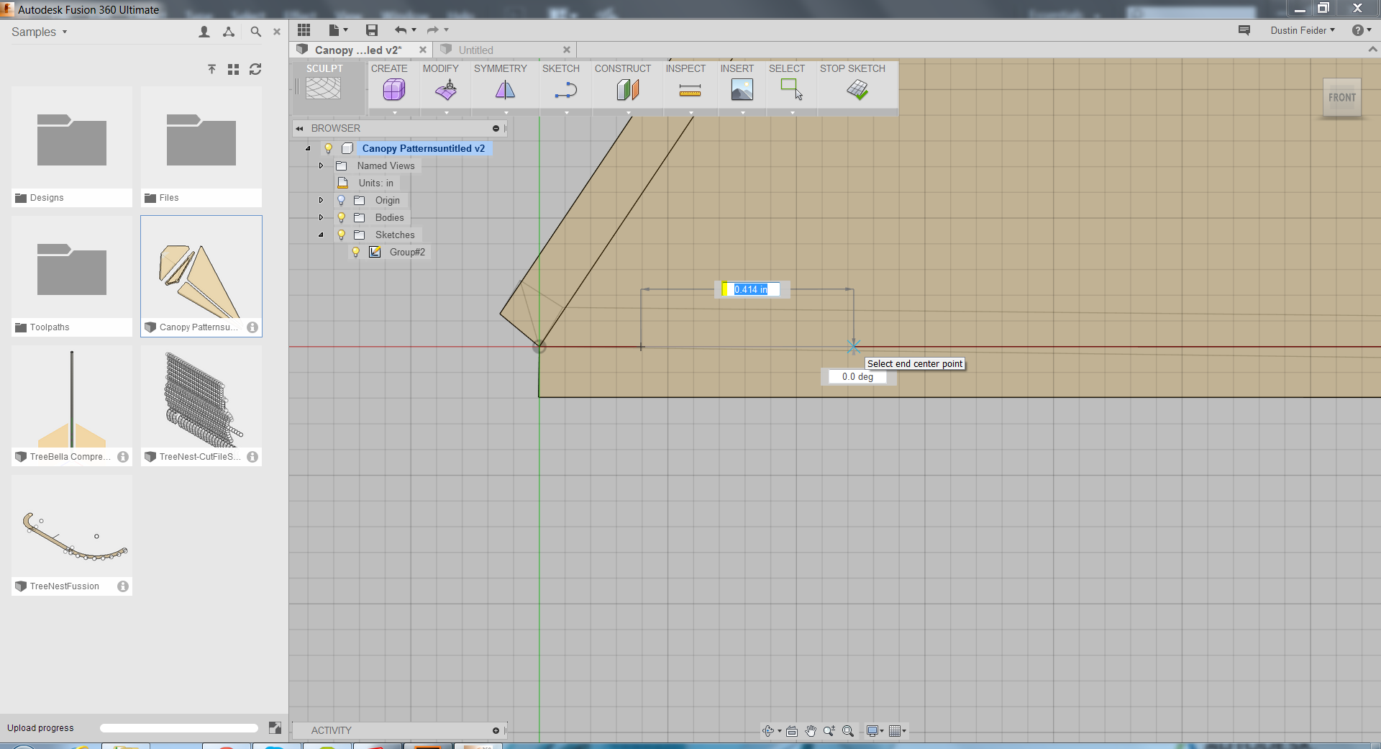Click the Redo arrow icon

tap(432, 29)
